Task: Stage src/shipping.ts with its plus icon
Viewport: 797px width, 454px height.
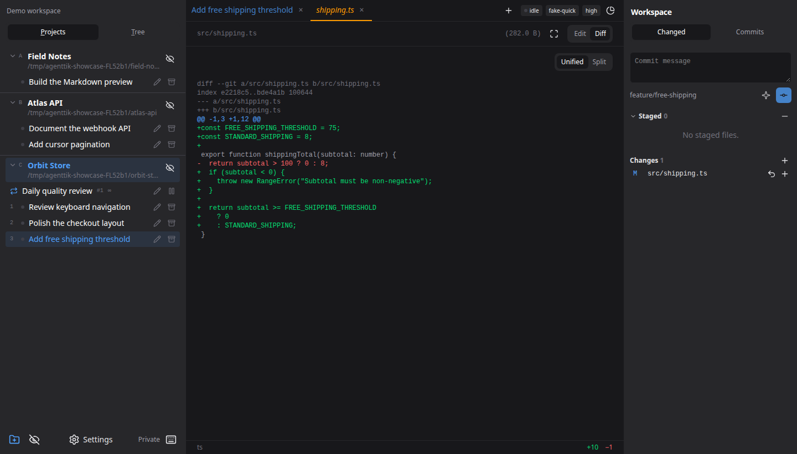Action: pos(785,174)
